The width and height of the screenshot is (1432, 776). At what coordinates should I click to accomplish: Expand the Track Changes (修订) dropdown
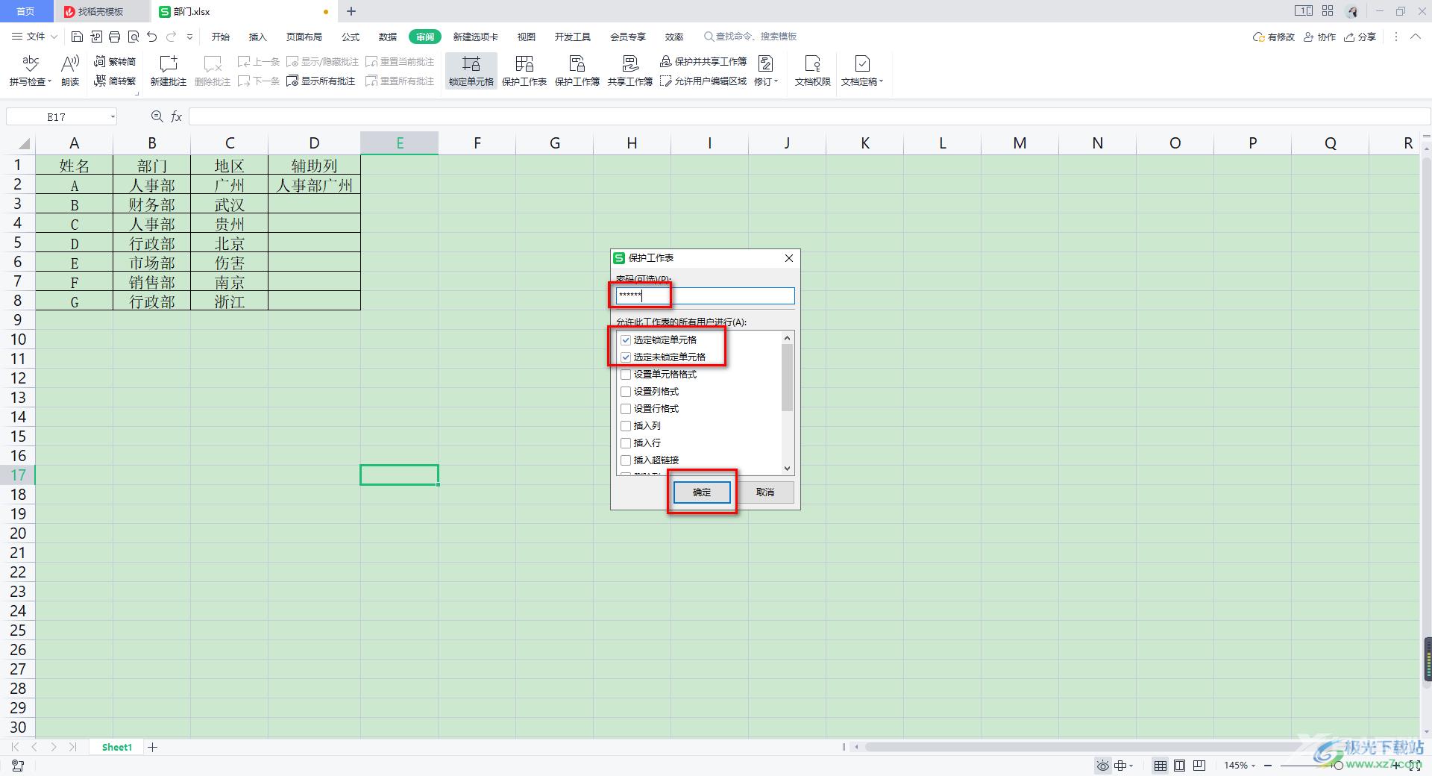pyautogui.click(x=776, y=81)
